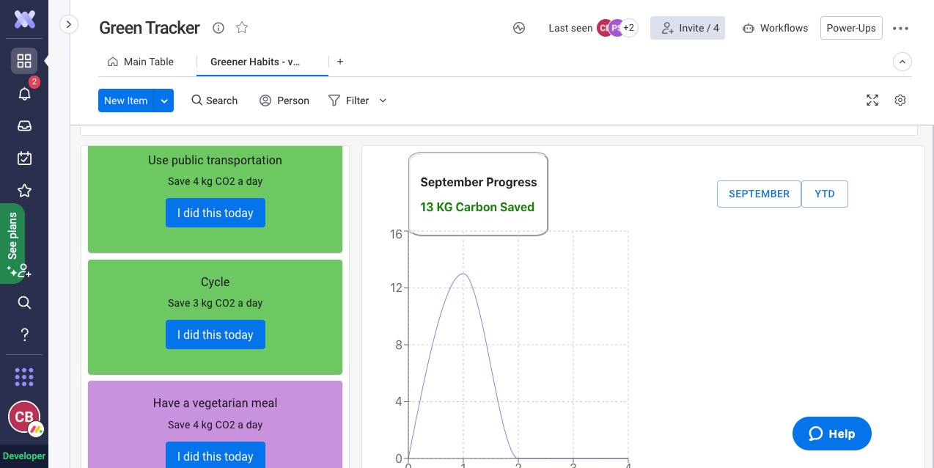This screenshot has width=934, height=468.
Task: Click the Use public transportation card title
Action: pyautogui.click(x=215, y=160)
